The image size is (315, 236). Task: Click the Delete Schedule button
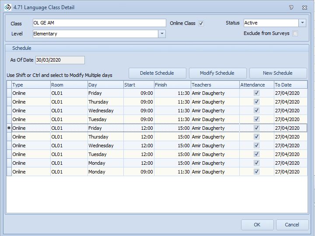157,73
